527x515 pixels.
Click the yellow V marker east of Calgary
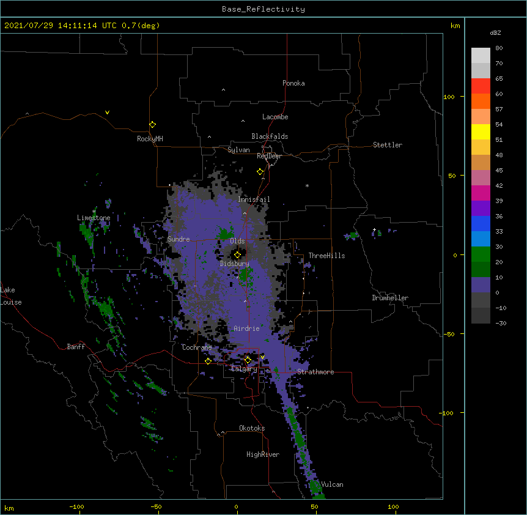tap(262, 357)
